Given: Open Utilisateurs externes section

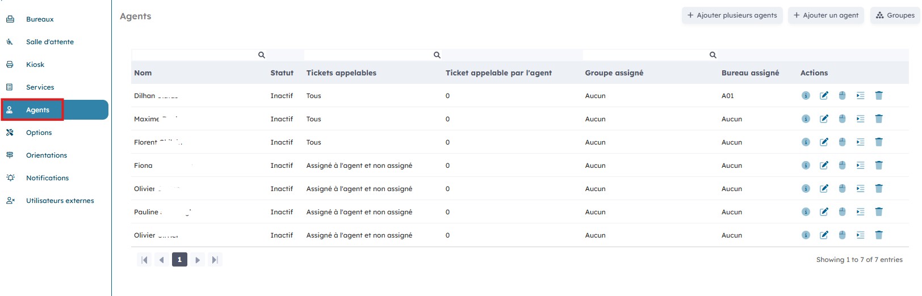Looking at the screenshot, I should pos(60,201).
